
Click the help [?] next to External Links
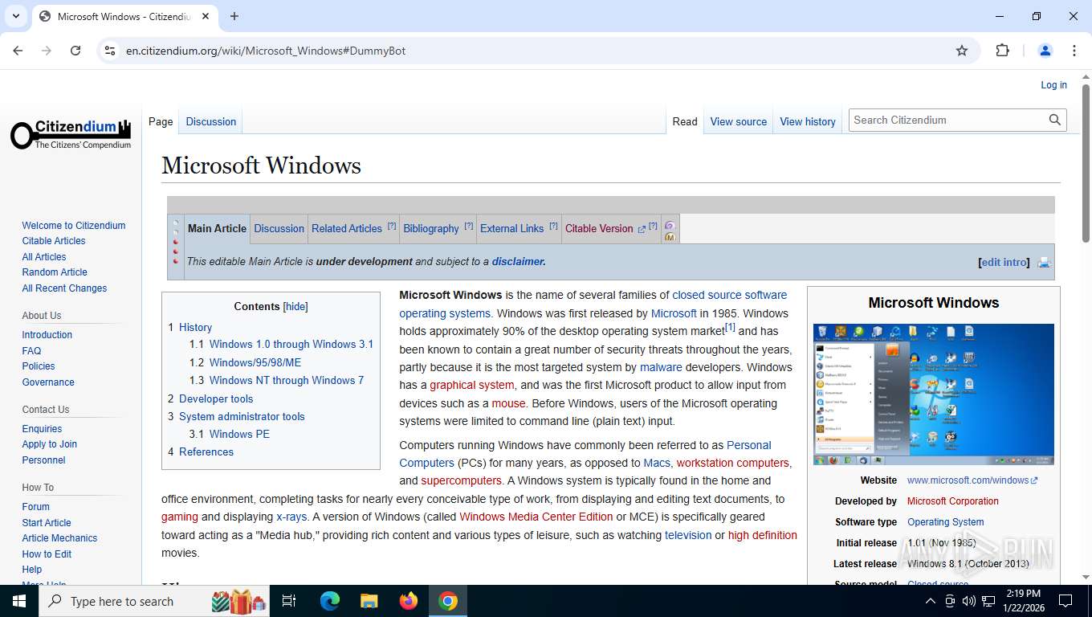point(553,226)
